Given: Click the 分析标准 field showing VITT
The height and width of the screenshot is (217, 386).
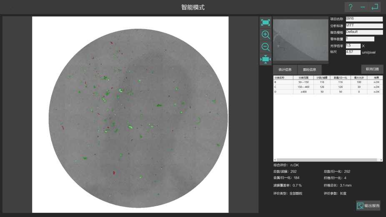Looking at the screenshot, I should (364, 25).
